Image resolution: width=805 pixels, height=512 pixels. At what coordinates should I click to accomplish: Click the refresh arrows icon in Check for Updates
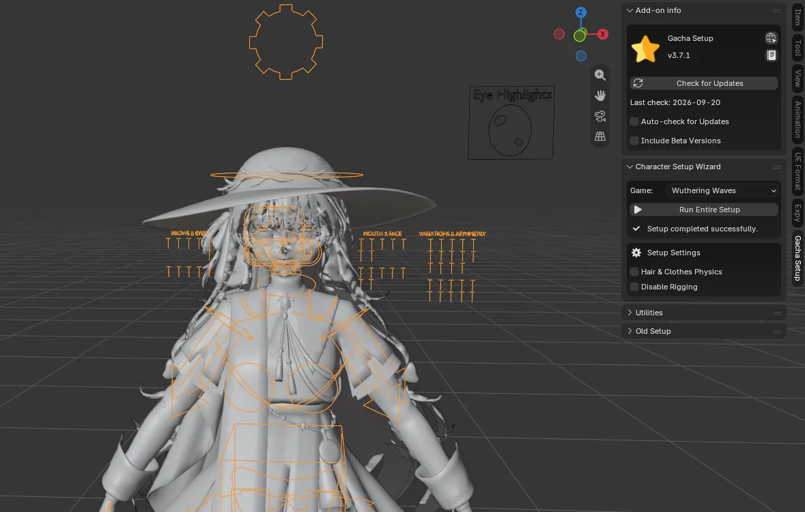[638, 83]
